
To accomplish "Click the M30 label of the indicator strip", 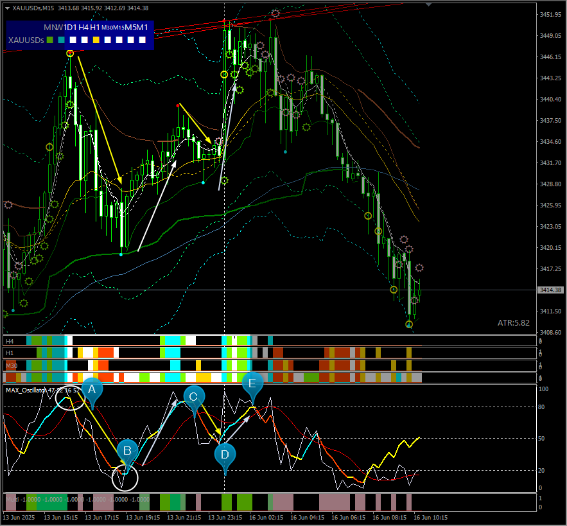I will pos(11,365).
